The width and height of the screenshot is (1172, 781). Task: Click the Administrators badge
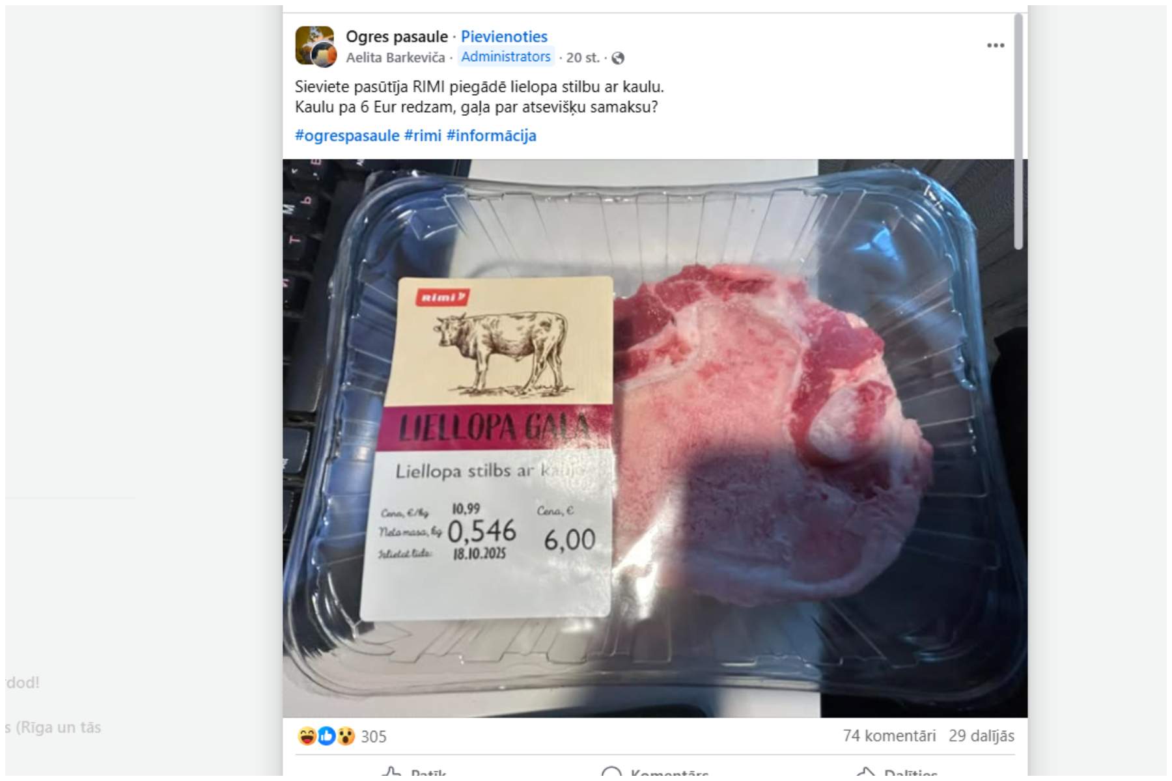tap(506, 57)
